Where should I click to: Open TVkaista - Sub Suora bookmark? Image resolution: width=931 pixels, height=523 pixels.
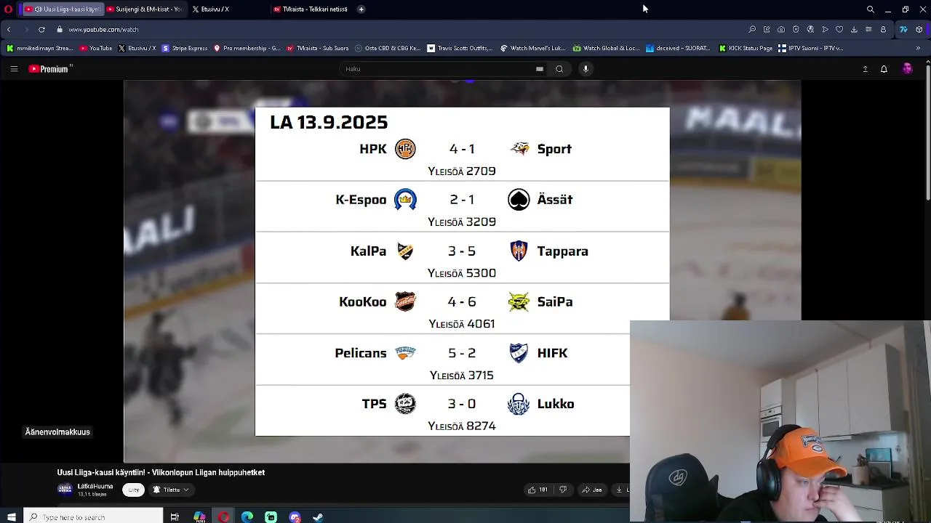click(318, 49)
